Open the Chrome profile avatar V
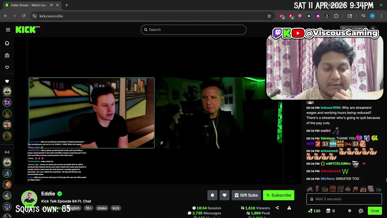Image resolution: width=387 pixels, height=218 pixels. point(372,16)
